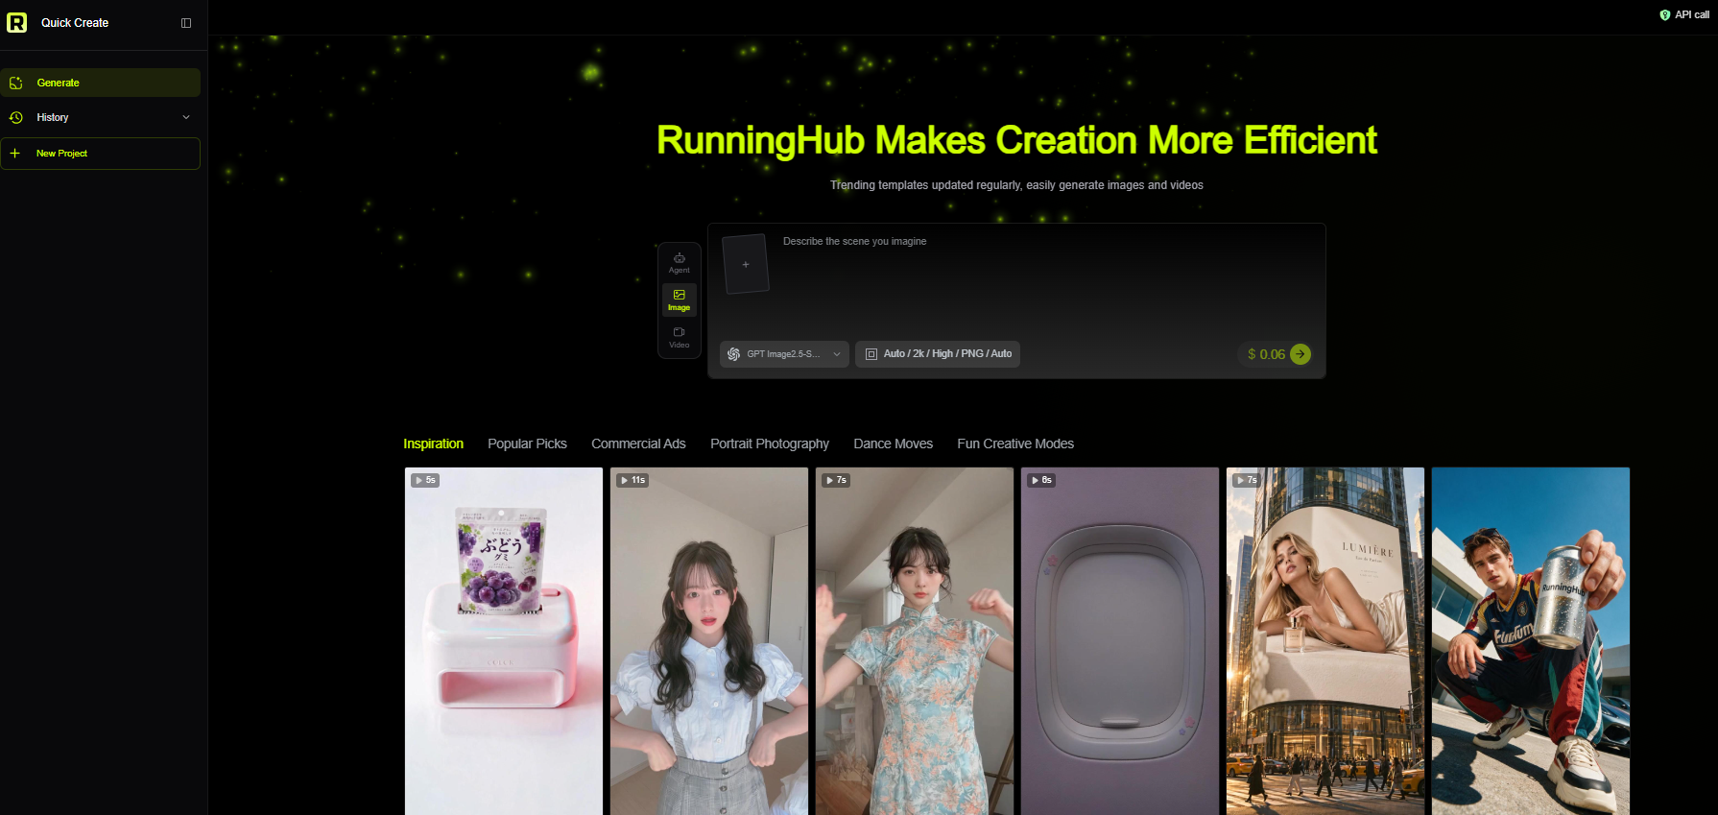Open the History section
Screen dimensions: 1718x815
(101, 117)
